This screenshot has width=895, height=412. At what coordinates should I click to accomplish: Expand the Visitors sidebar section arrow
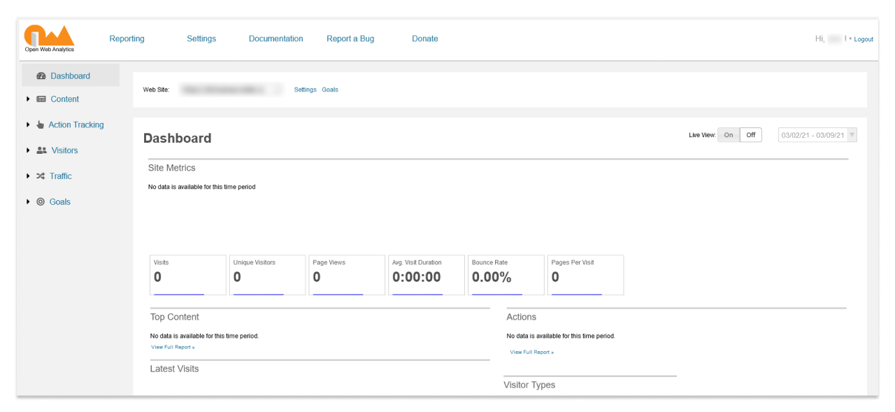tap(28, 150)
